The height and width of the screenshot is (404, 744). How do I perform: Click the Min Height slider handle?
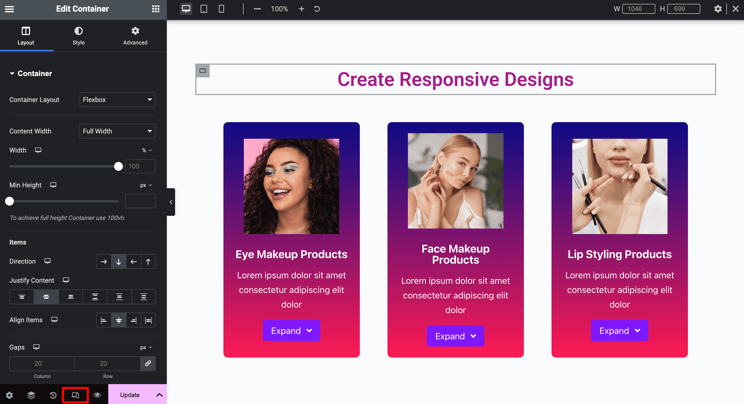coord(10,201)
